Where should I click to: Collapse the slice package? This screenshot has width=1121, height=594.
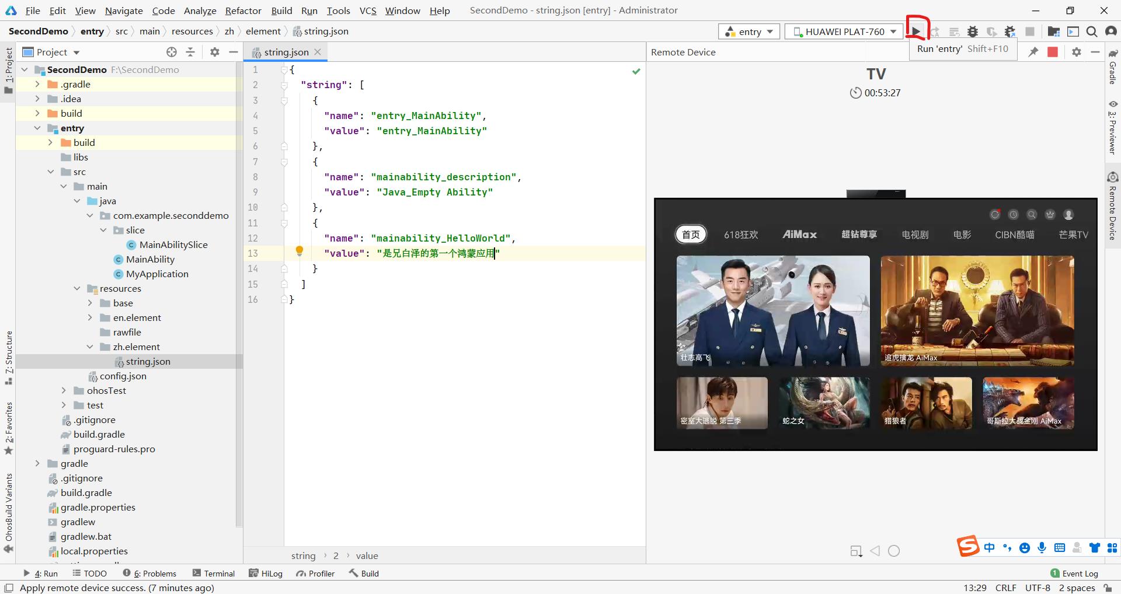103,230
